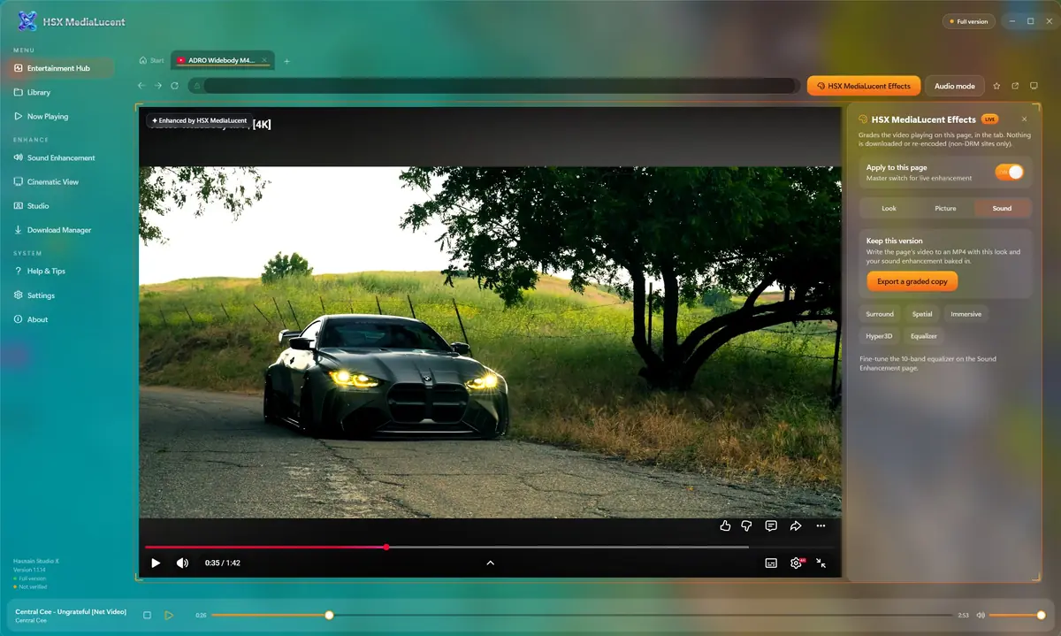Like the video with thumbs up
Screen dimensions: 1061x636
(726, 525)
